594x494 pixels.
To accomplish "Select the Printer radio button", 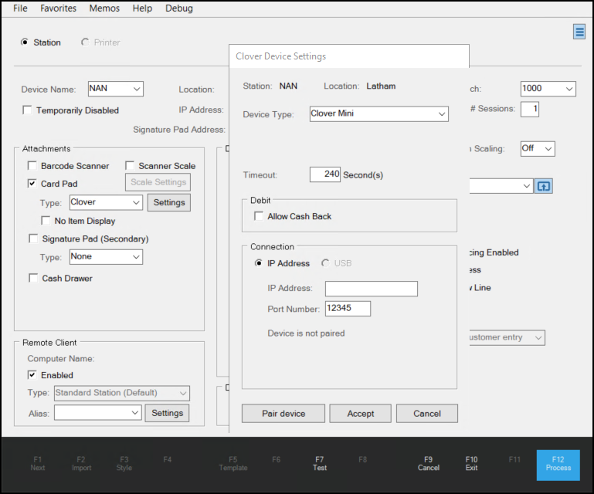I will 85,42.
